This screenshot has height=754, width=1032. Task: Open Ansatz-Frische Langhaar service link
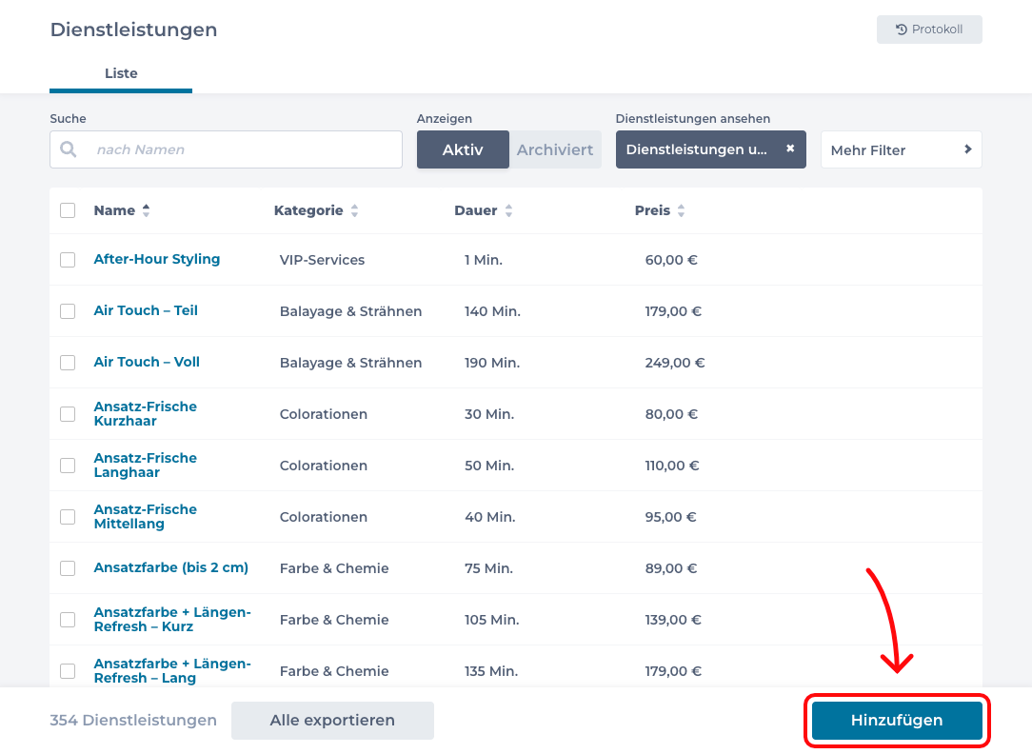(x=145, y=466)
